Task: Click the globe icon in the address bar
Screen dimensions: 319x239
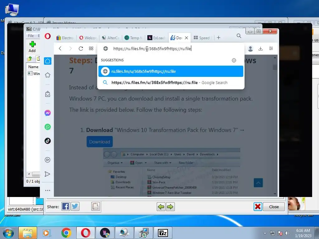Action: click(x=106, y=49)
